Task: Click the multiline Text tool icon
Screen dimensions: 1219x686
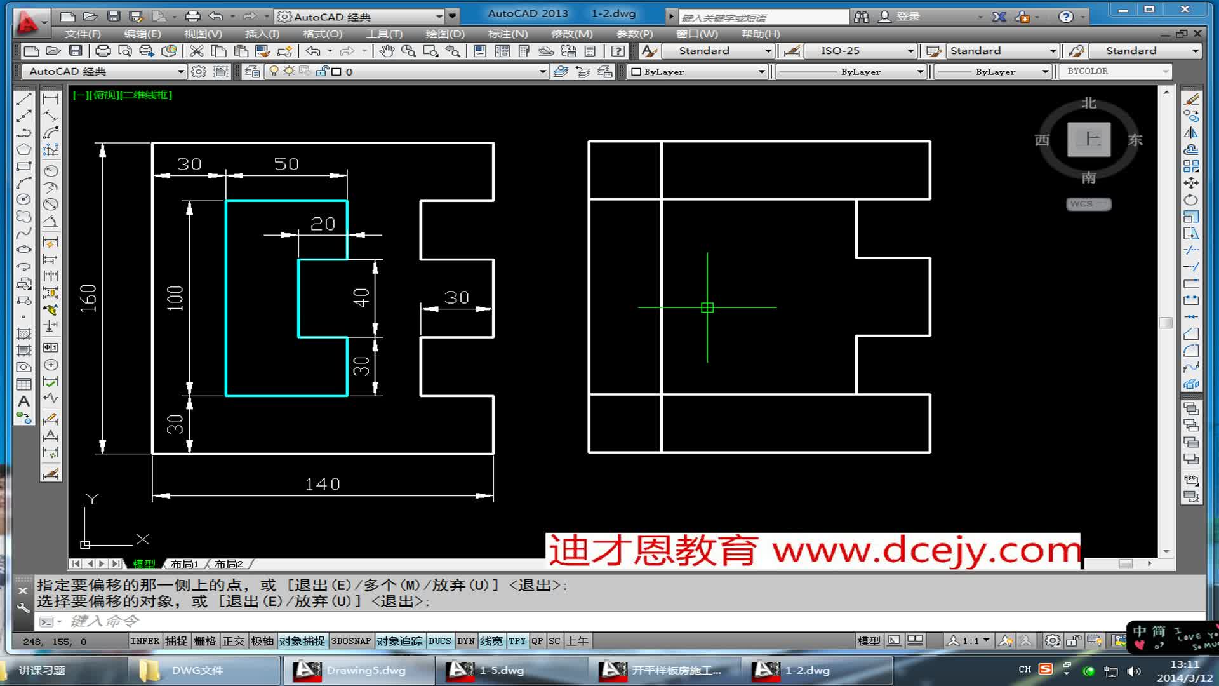Action: click(x=23, y=401)
